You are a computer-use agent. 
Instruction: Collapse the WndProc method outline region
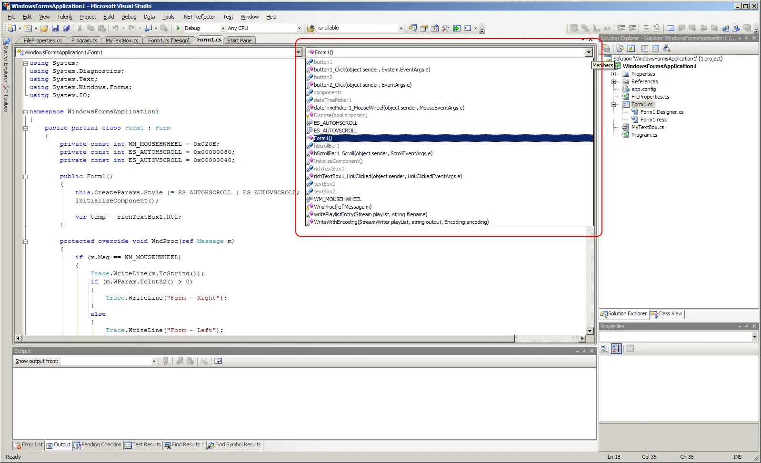[x=26, y=242]
